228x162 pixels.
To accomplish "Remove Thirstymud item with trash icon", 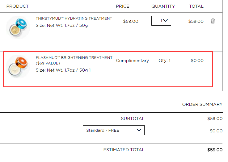I will pos(213,21).
